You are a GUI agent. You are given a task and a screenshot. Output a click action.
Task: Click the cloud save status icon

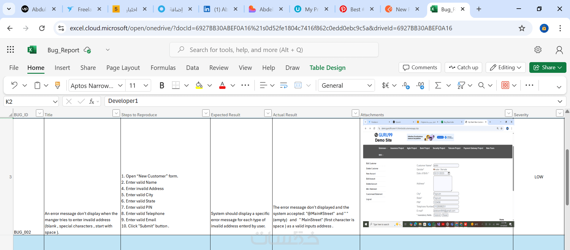(87, 50)
